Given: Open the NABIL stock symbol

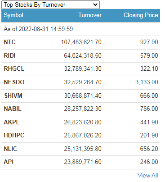Looking at the screenshot, I should (x=13, y=109).
